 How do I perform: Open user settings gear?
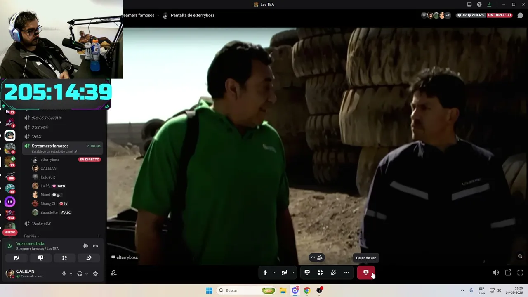point(95,273)
